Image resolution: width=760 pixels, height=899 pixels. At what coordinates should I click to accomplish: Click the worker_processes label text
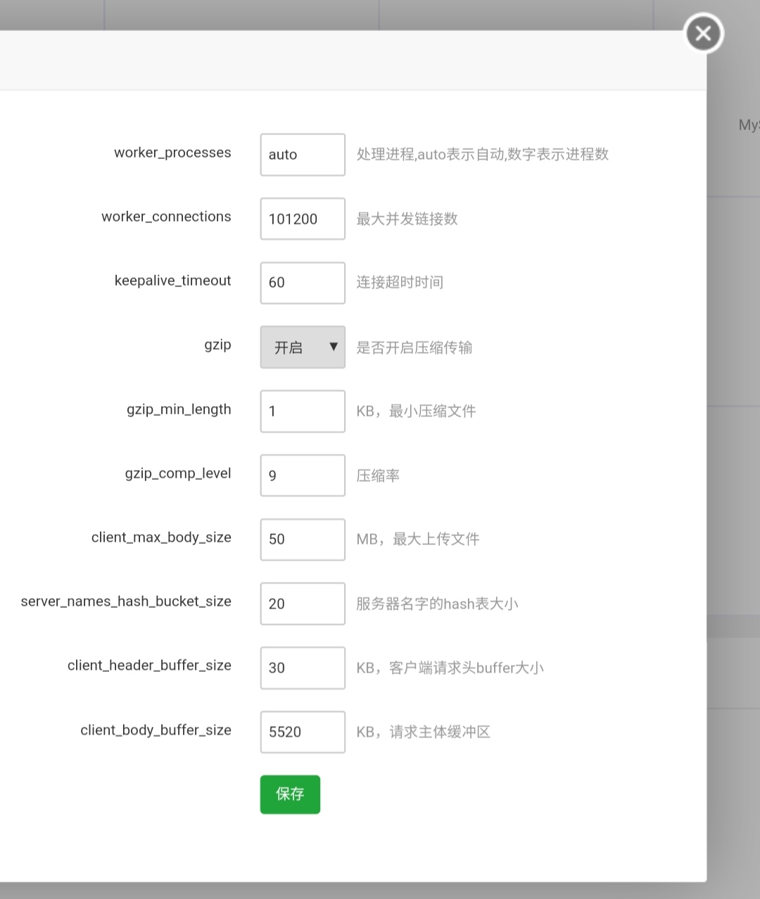tap(172, 153)
